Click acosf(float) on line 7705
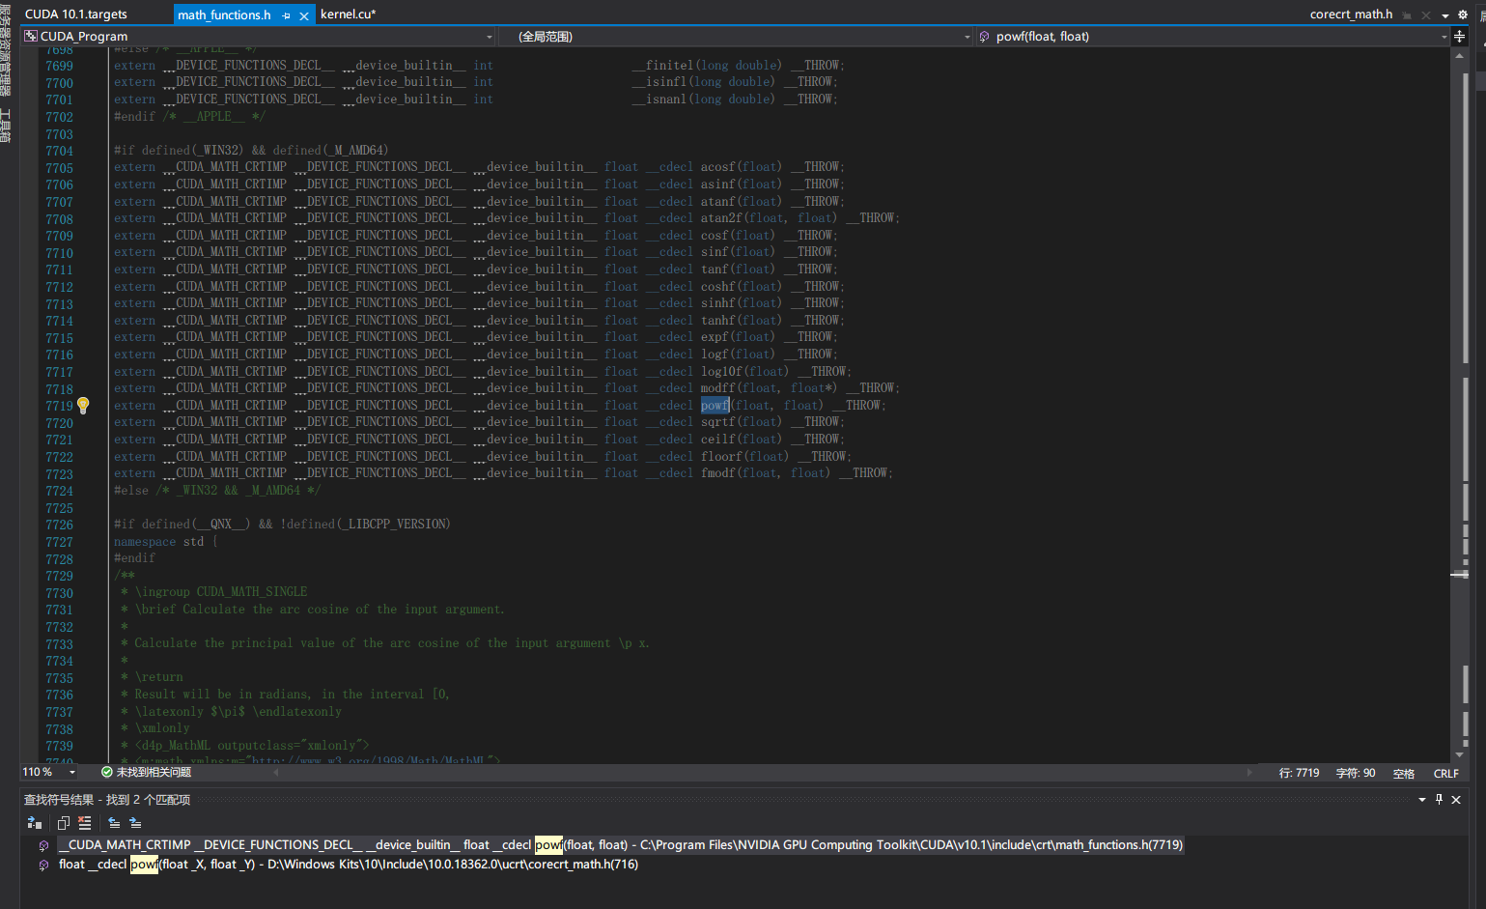The width and height of the screenshot is (1486, 909). coord(742,167)
